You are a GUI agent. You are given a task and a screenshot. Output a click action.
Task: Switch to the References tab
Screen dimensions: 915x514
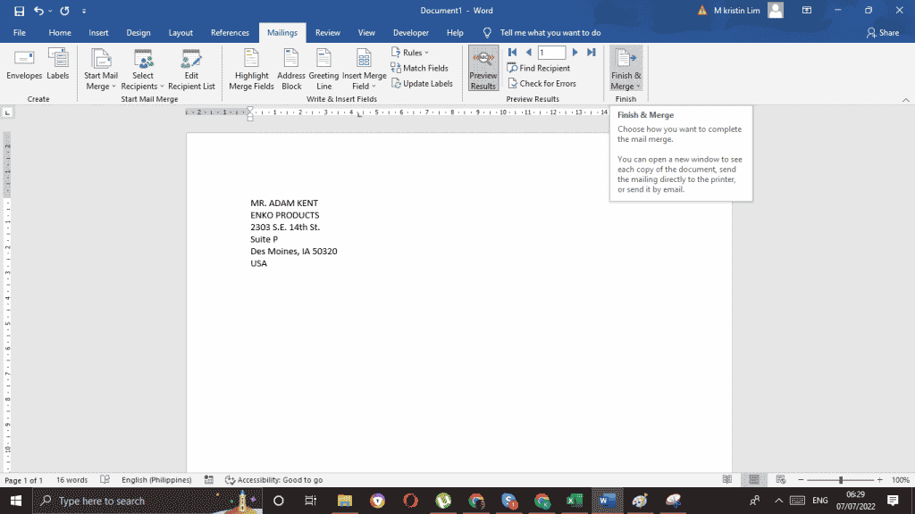coord(230,33)
